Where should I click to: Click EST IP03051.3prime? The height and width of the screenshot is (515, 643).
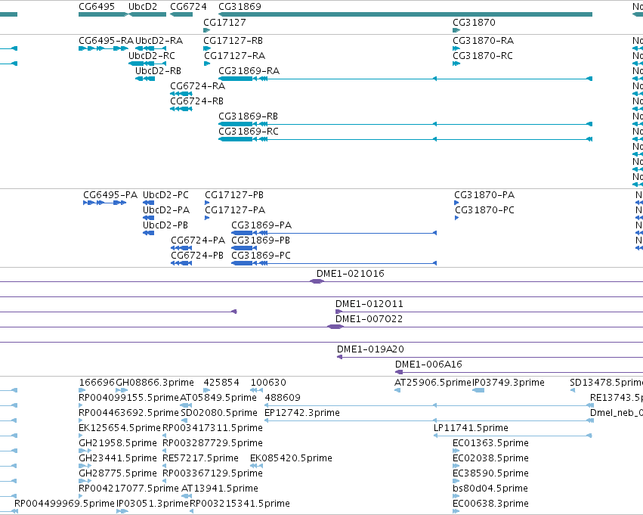click(x=153, y=504)
